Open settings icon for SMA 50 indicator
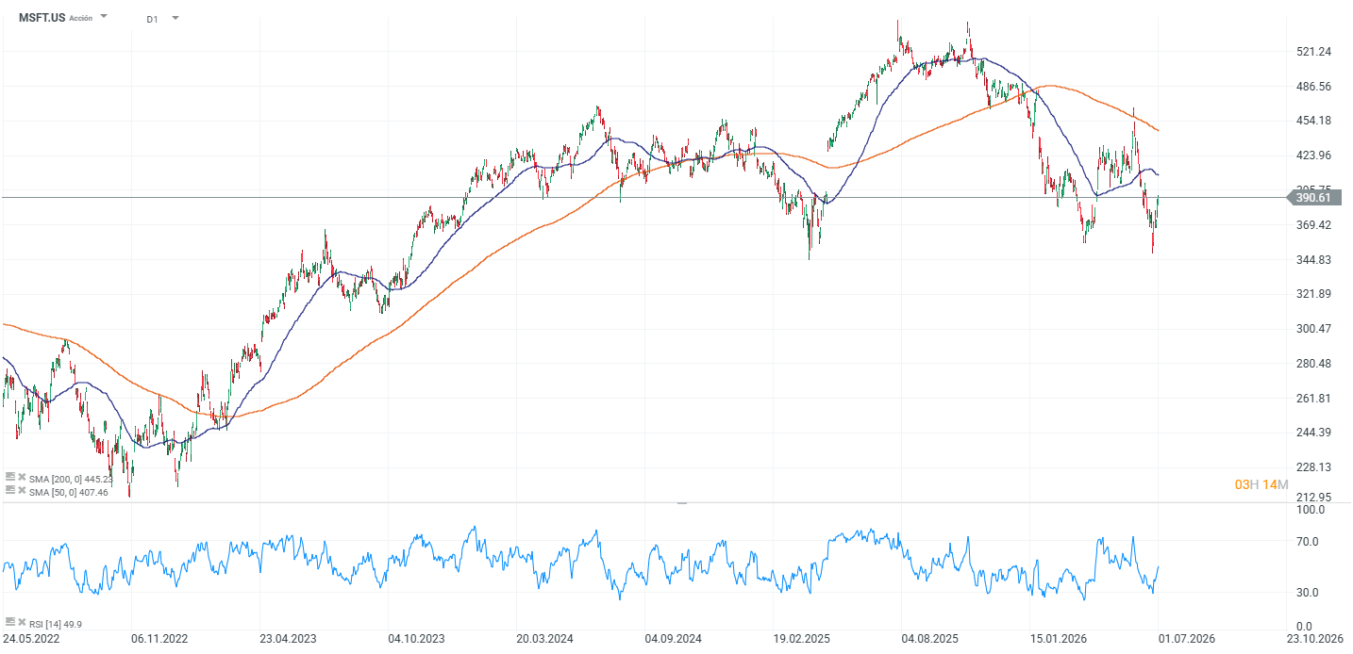 click(x=10, y=490)
